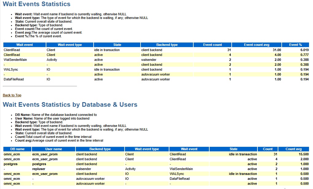Screen dimensions: 313x189
Task: Click the Event % column header
Action: pyautogui.click(x=296, y=45)
